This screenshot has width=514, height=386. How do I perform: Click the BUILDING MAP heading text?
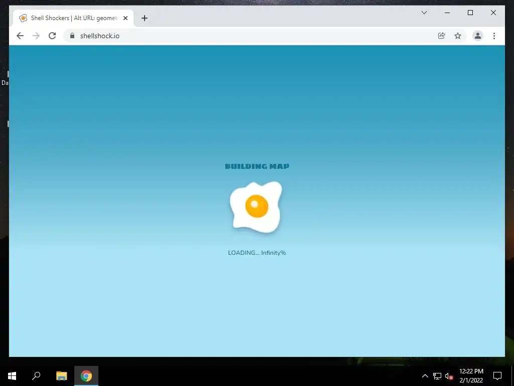coord(257,166)
